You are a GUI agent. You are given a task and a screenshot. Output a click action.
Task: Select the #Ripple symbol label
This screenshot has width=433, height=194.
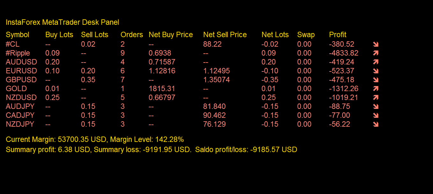18,53
